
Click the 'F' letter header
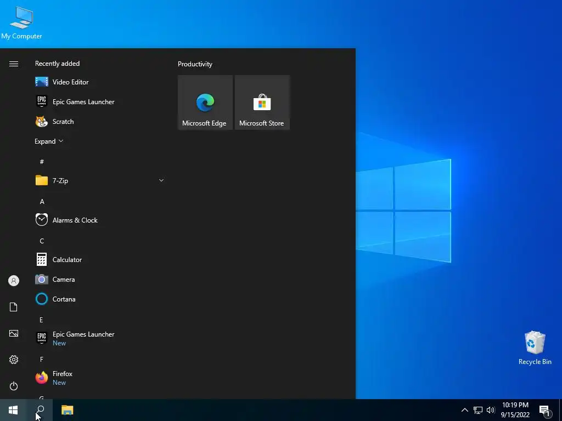click(x=42, y=359)
